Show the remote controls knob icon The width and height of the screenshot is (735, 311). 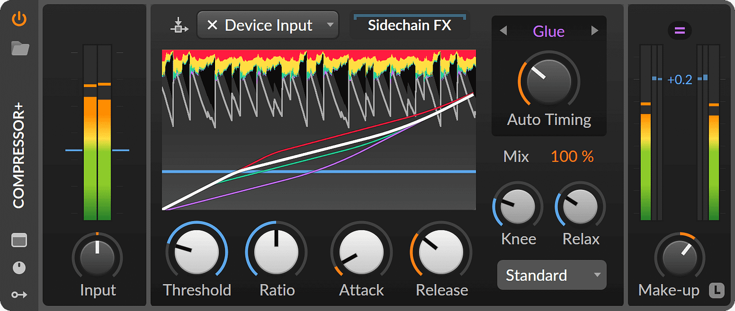(19, 268)
